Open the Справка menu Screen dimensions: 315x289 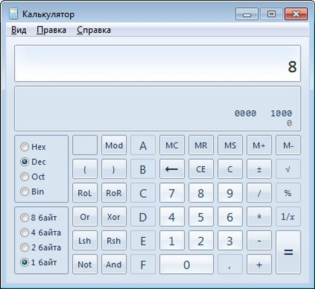(93, 30)
